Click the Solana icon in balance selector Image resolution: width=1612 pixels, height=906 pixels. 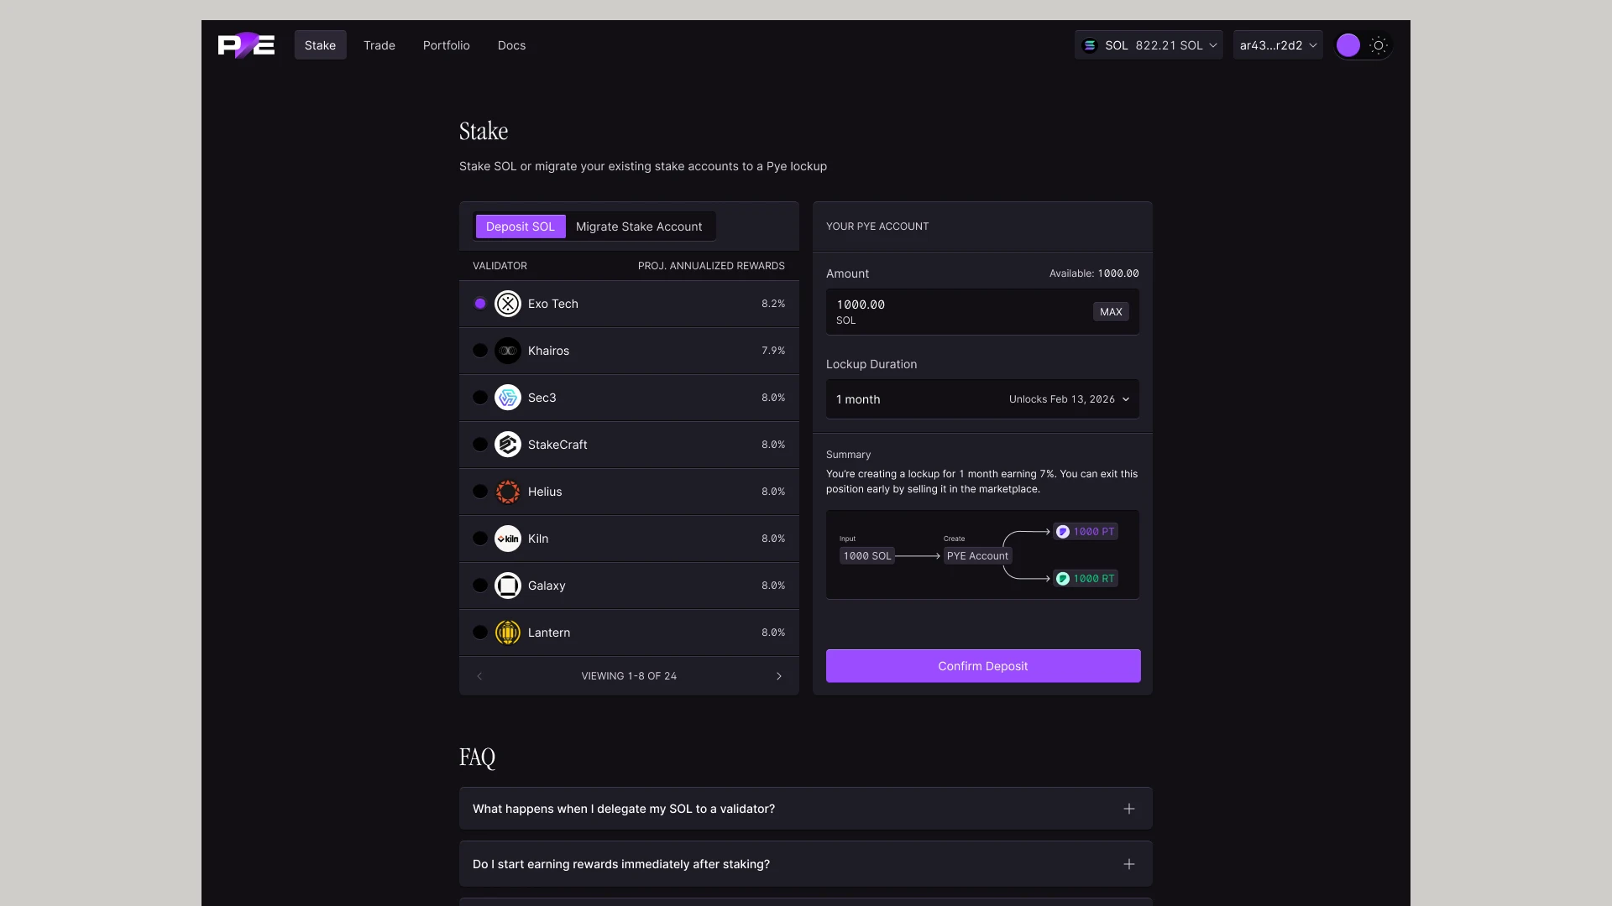1090,45
